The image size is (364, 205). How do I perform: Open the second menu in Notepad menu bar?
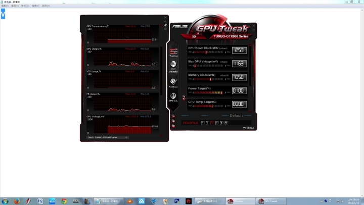pyautogui.click(x=15, y=6)
